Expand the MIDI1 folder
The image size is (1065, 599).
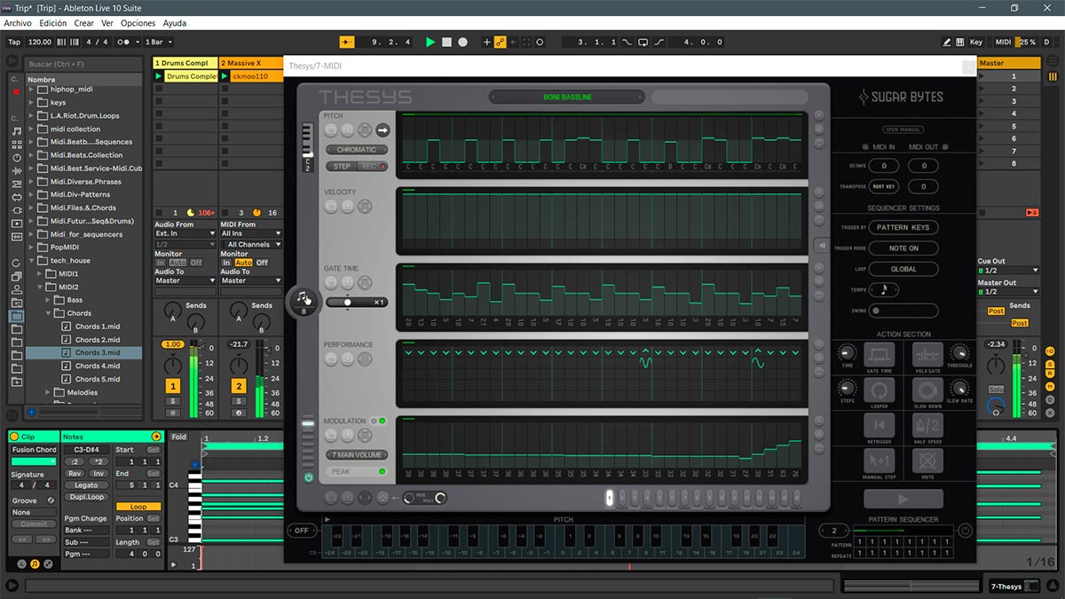tap(41, 274)
